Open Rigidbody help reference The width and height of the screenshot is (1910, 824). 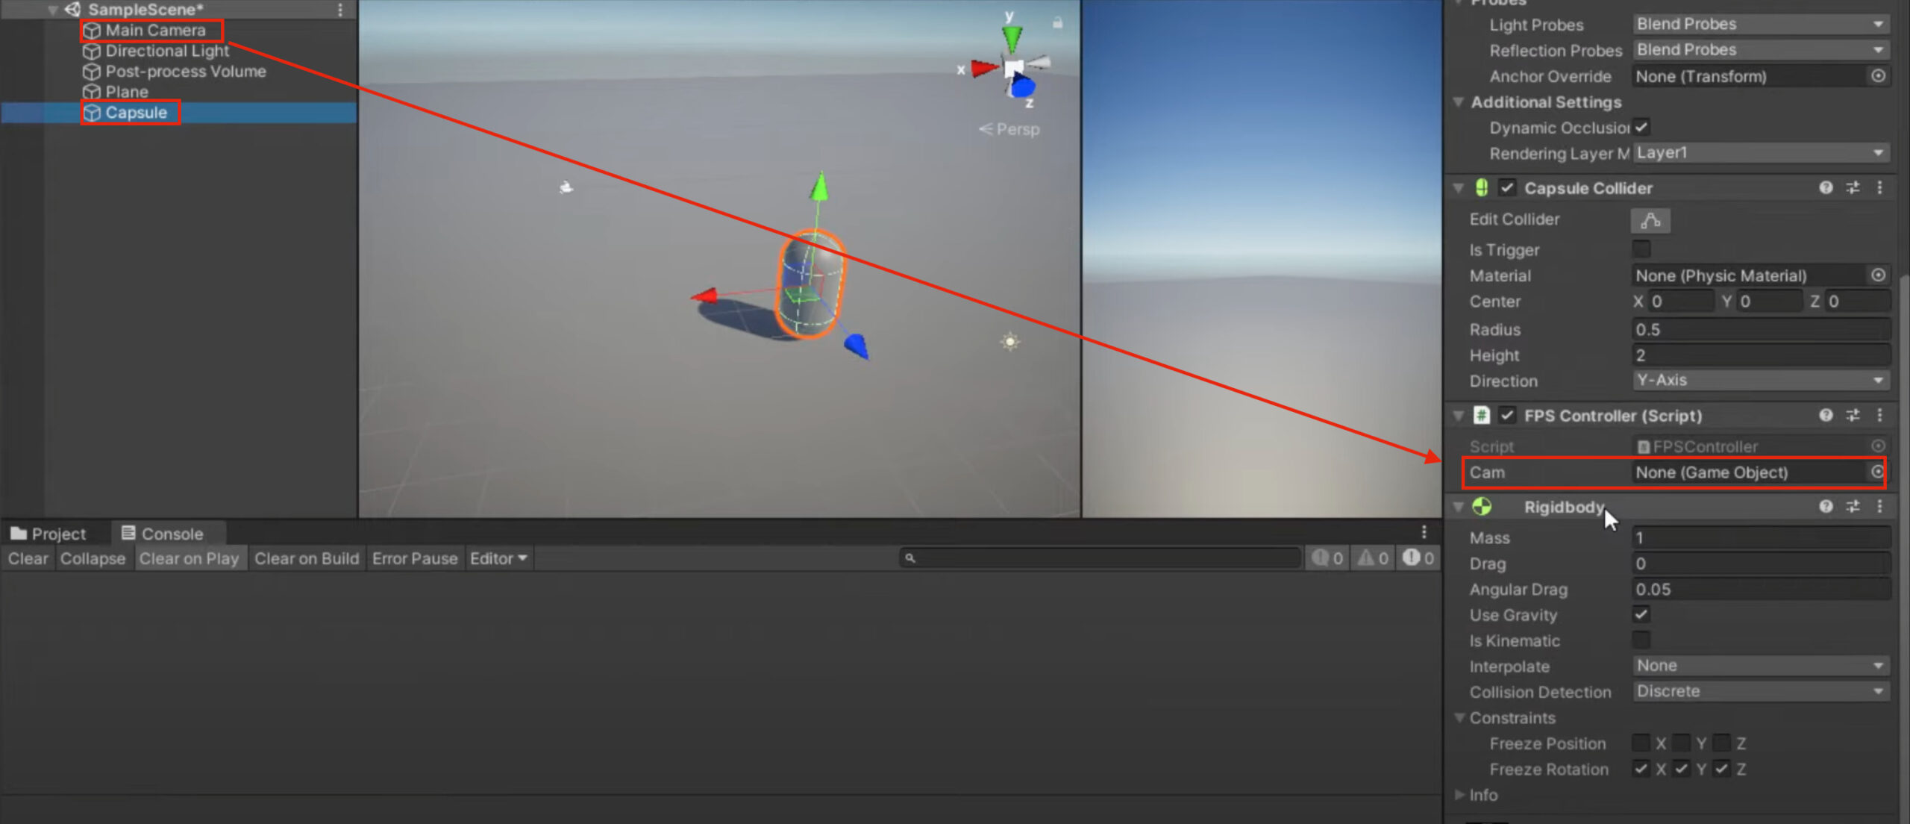click(x=1825, y=507)
